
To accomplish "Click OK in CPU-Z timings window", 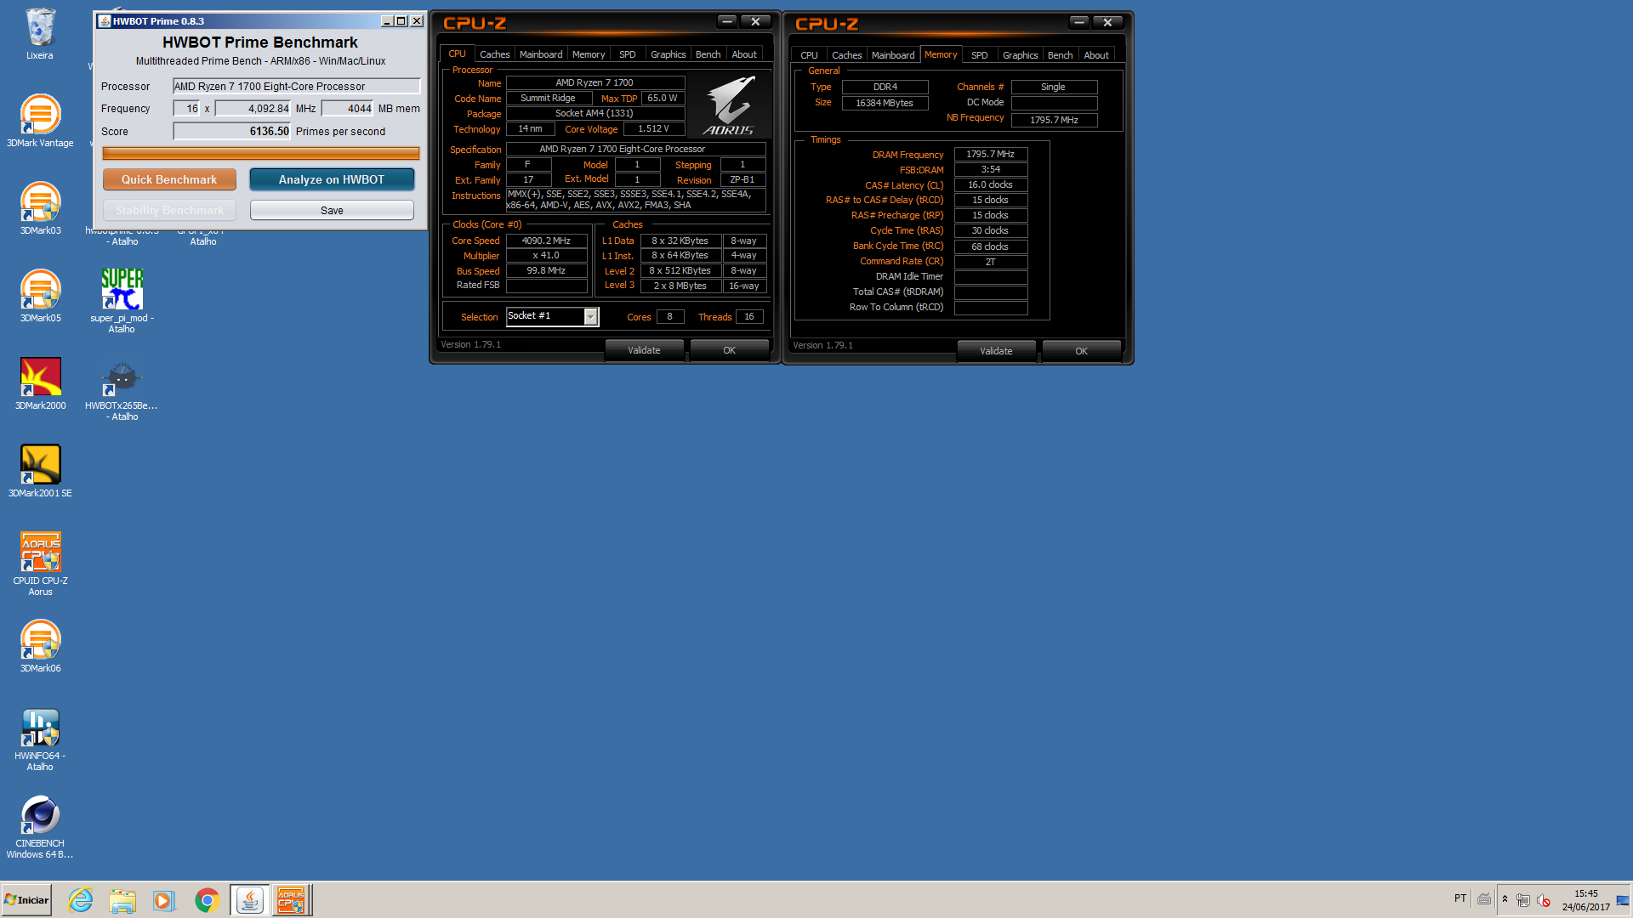I will (x=1082, y=351).
